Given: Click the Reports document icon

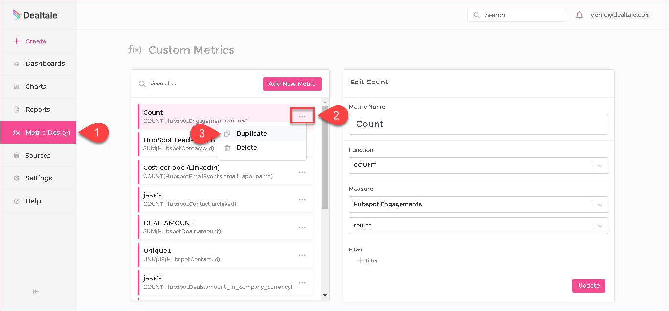Looking at the screenshot, I should tap(17, 110).
